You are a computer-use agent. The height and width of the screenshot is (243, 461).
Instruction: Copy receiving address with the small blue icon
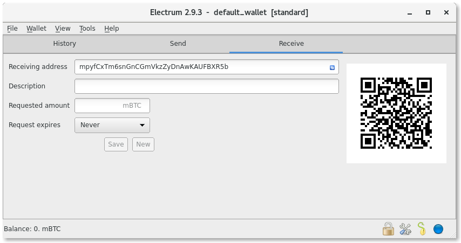click(x=332, y=67)
